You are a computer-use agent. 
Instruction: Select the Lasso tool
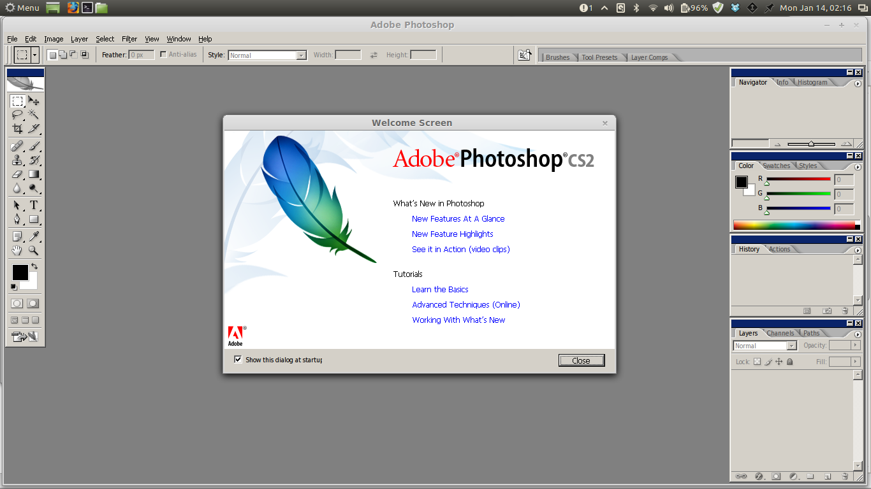point(18,115)
